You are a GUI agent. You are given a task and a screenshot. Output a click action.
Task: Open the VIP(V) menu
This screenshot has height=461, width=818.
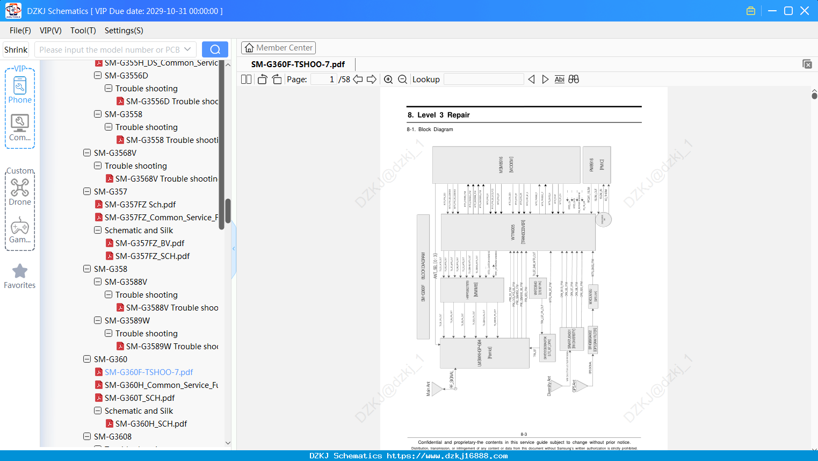[x=50, y=31]
